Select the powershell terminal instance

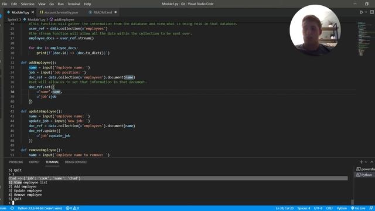pyautogui.click(x=366, y=169)
